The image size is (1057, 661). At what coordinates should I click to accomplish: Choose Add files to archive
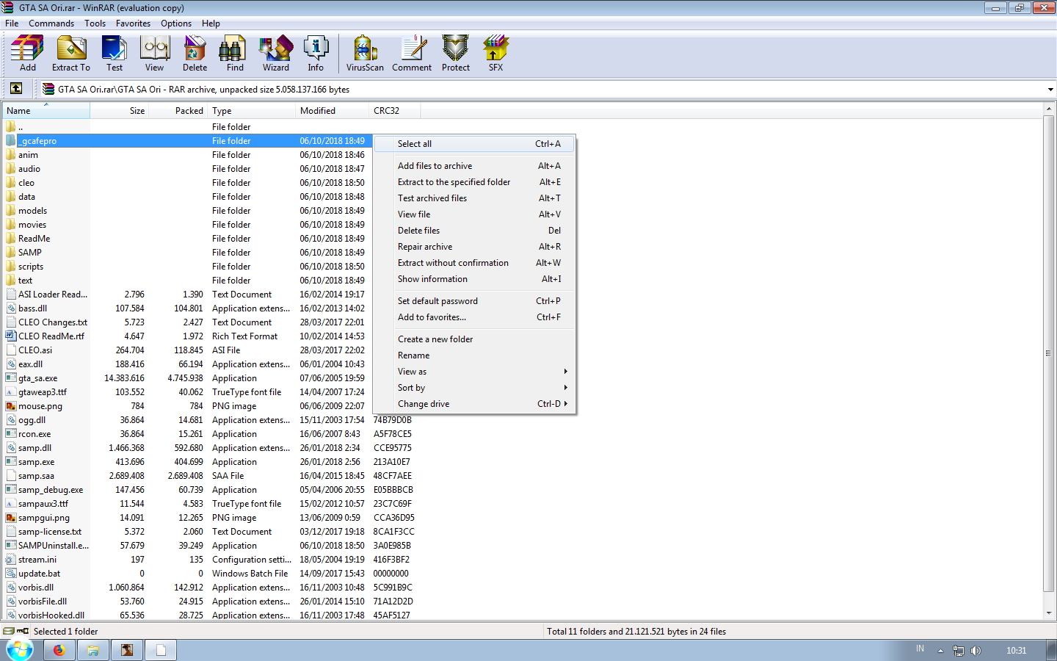point(474,166)
